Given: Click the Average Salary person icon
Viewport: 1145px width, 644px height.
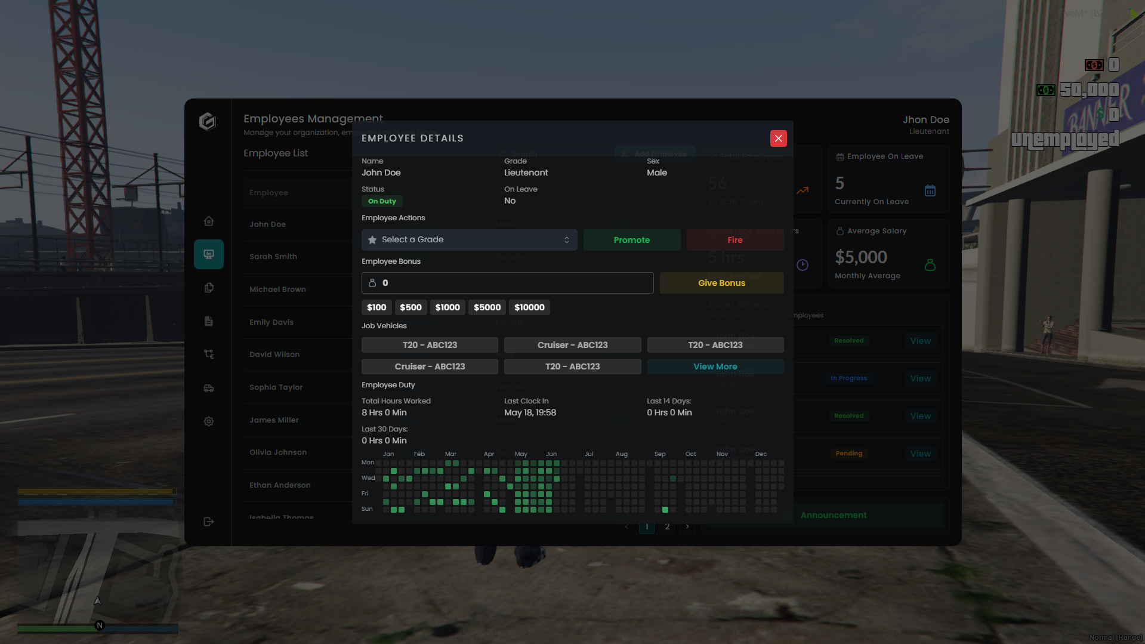Looking at the screenshot, I should (x=930, y=265).
